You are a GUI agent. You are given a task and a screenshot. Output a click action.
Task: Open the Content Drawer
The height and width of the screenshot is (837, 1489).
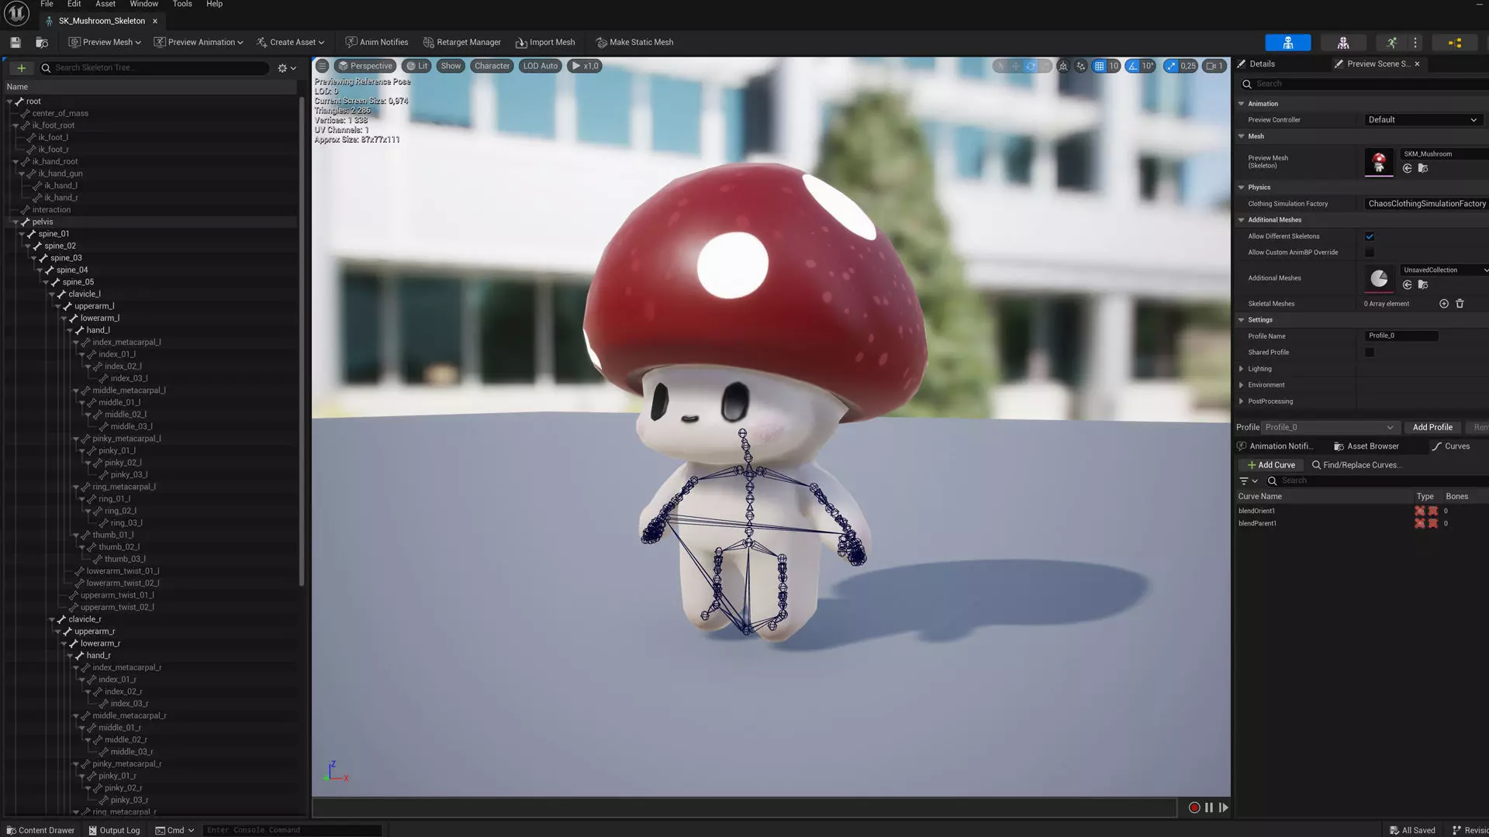[40, 830]
